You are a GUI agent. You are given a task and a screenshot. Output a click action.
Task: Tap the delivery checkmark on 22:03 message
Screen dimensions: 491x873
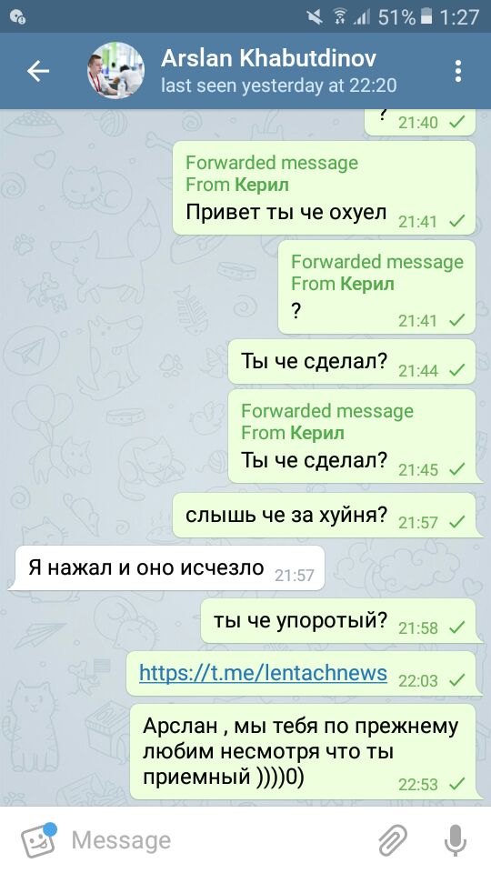point(456,680)
